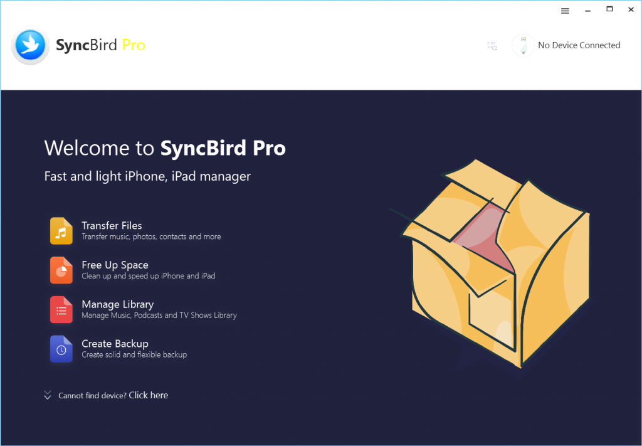Image resolution: width=642 pixels, height=446 pixels.
Task: Choose the Free Up Space heading
Action: (x=115, y=265)
